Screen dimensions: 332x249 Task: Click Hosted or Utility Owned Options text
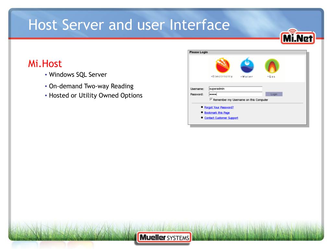[x=96, y=96]
